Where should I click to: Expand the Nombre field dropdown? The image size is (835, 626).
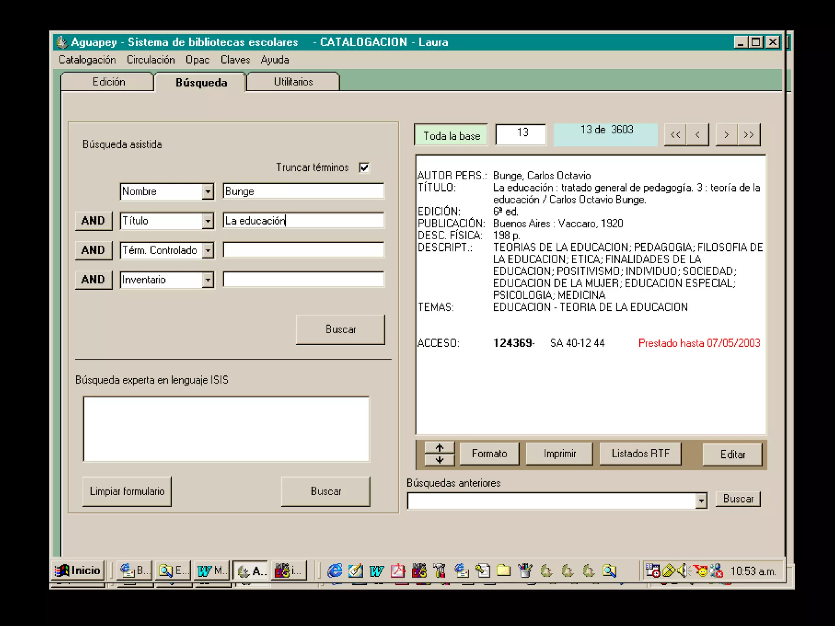[208, 192]
